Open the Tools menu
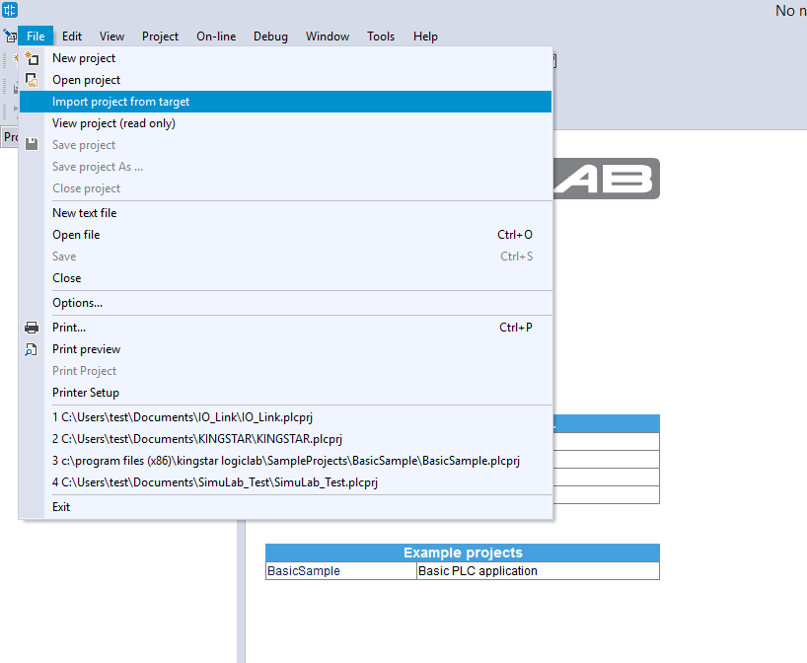 point(381,37)
